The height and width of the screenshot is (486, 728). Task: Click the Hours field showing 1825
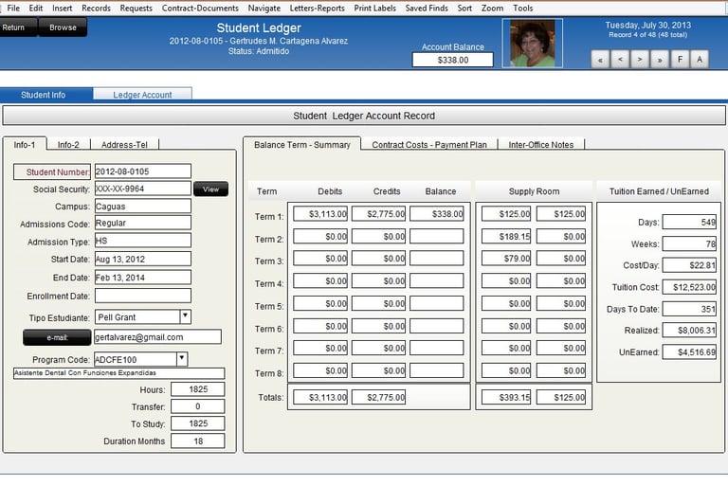click(x=198, y=389)
